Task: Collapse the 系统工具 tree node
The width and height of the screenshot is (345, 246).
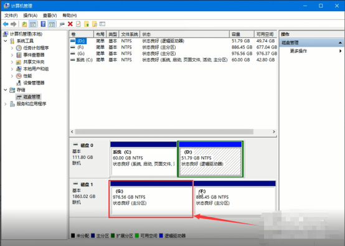Action: [x=6, y=41]
